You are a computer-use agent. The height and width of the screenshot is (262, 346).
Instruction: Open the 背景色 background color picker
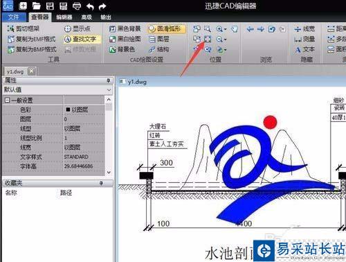[122, 49]
